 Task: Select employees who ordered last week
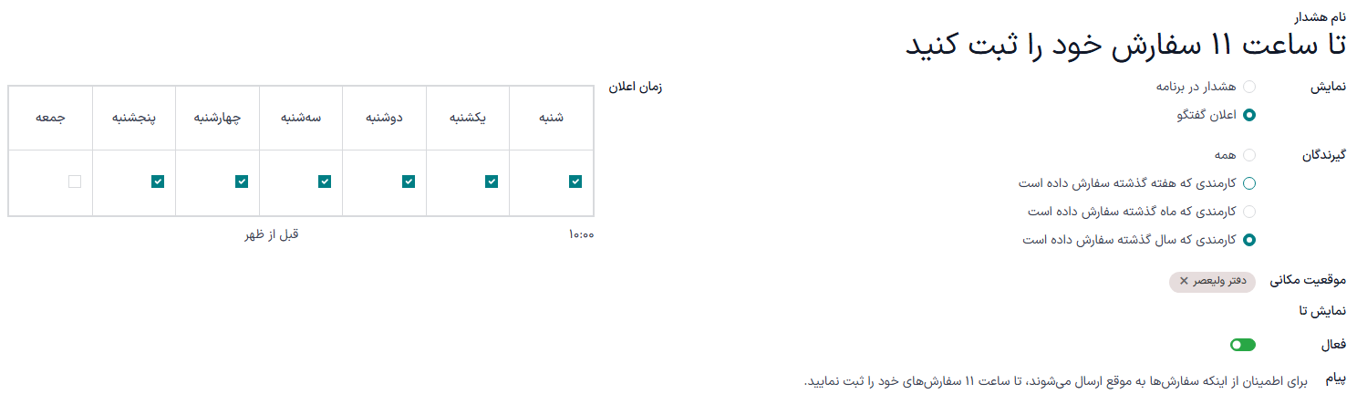(x=1249, y=183)
